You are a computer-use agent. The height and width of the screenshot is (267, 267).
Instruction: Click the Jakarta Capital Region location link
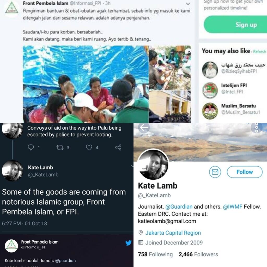click(173, 233)
